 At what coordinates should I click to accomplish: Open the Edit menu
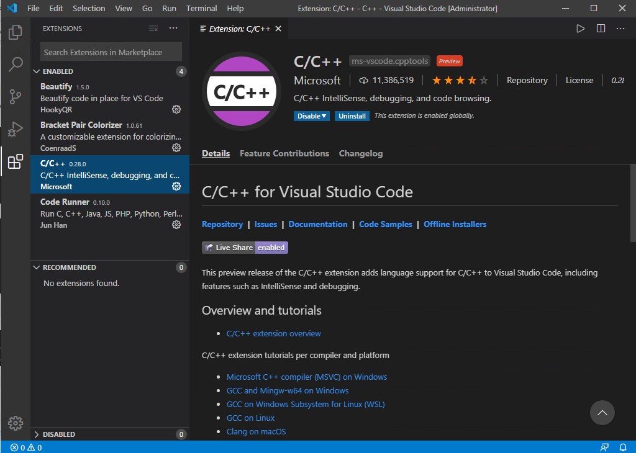[x=56, y=8]
